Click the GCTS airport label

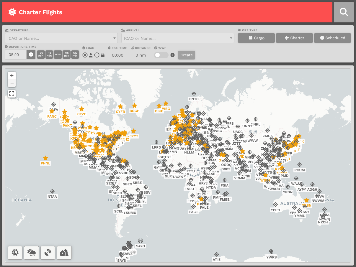[x=164, y=157]
